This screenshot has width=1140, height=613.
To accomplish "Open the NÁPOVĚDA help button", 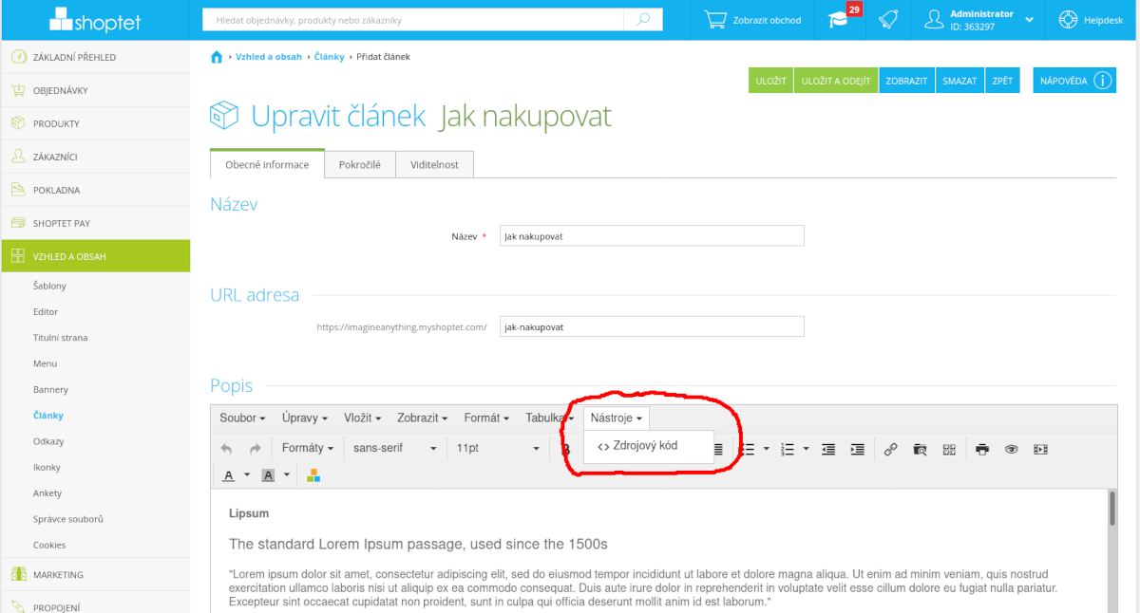I will tap(1074, 81).
